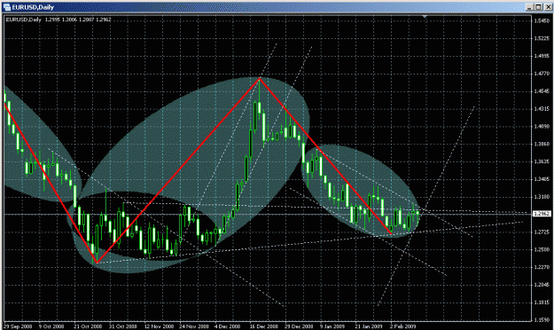Click the 9 Oct 2008 date label
The width and height of the screenshot is (554, 330).
(x=51, y=326)
